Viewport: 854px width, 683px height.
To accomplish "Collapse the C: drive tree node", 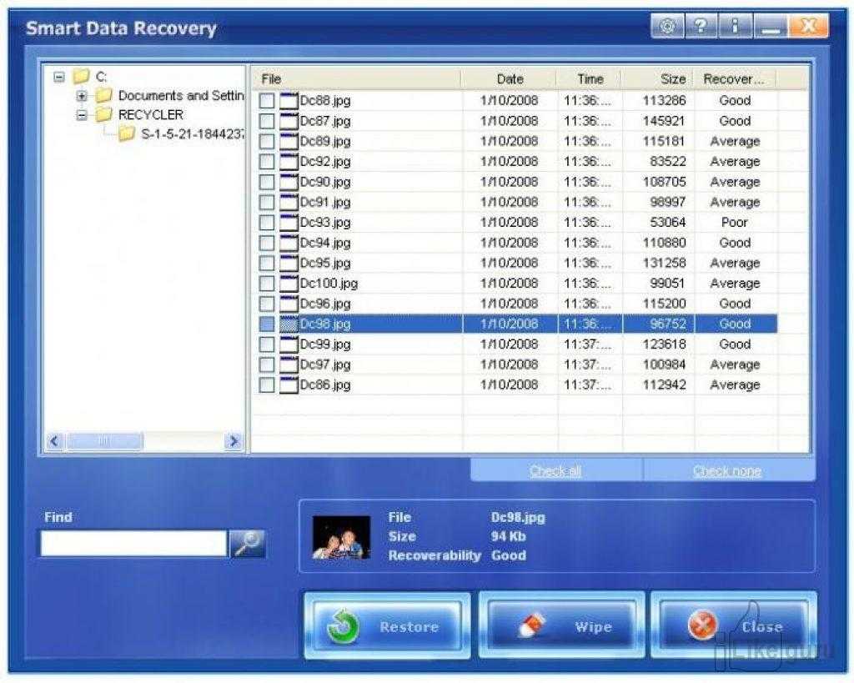I will [59, 77].
